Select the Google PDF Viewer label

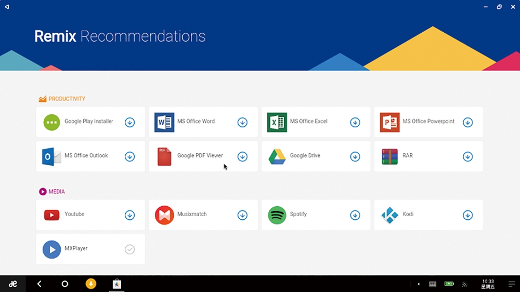(200, 155)
